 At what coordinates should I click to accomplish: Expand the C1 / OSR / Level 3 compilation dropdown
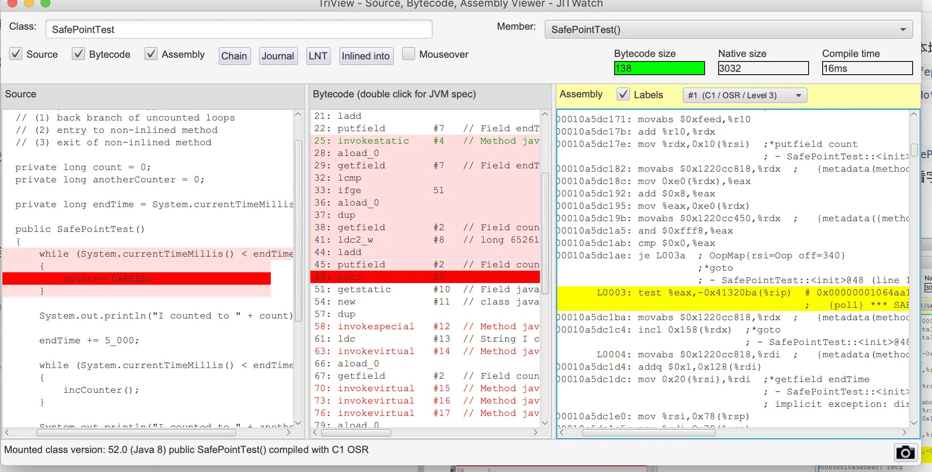pyautogui.click(x=745, y=95)
